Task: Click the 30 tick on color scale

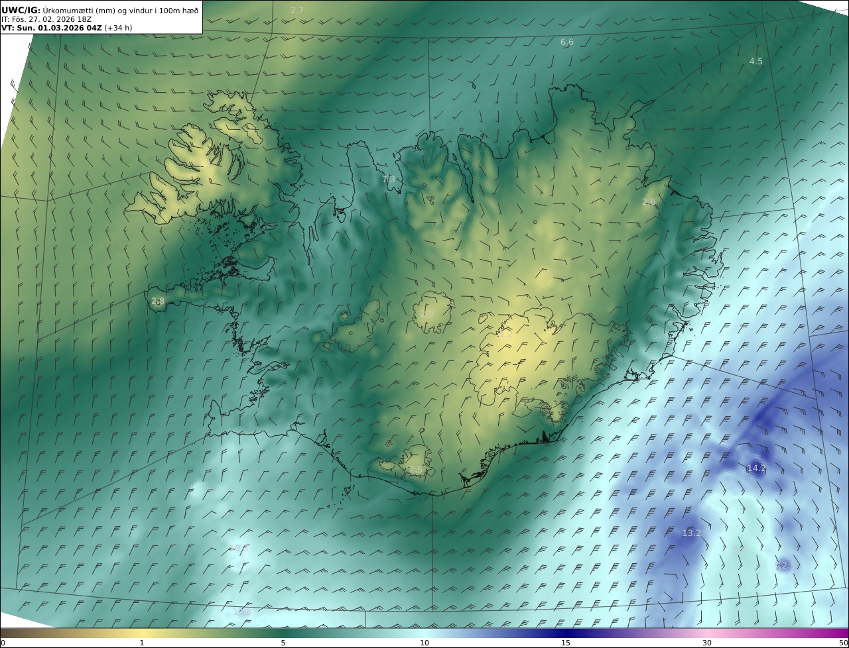Action: click(707, 643)
